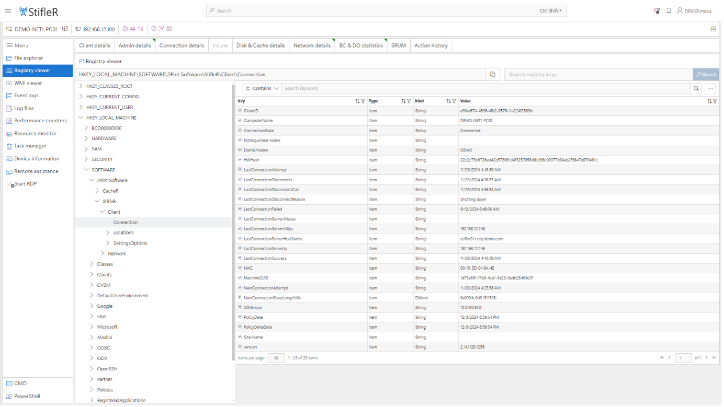Click the Search button on the right

click(x=706, y=74)
